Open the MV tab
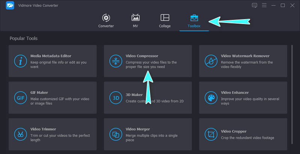This screenshot has height=154, width=300. tap(135, 21)
